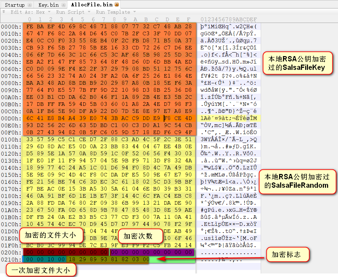Click the 0080h: row address
This screenshot has width=338, height=277.
point(11,83)
